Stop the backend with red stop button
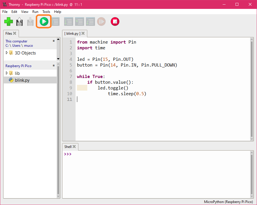 pos(115,22)
